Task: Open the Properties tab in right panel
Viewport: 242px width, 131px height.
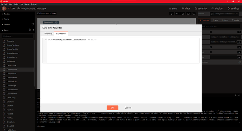Action: tap(204, 20)
